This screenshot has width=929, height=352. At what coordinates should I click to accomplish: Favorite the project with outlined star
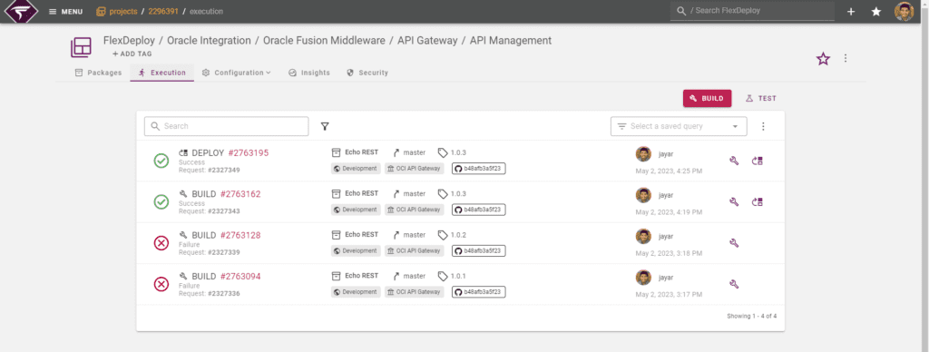pos(823,59)
